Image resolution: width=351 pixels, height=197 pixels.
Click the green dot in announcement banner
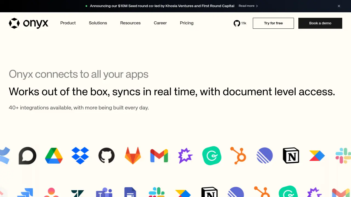pos(86,6)
